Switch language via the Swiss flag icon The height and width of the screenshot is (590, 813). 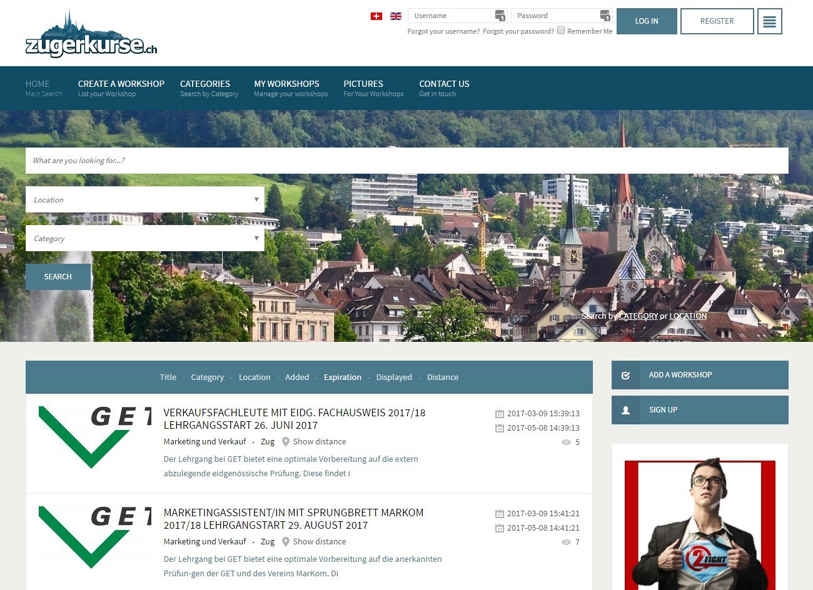(x=376, y=16)
